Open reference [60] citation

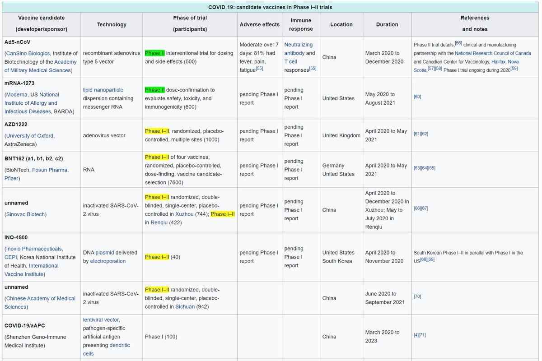[417, 97]
